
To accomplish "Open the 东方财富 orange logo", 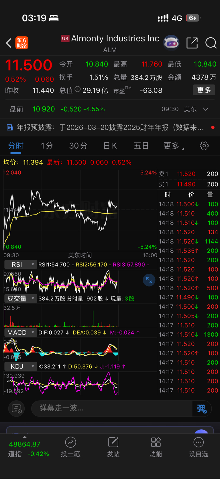I will (22, 43).
